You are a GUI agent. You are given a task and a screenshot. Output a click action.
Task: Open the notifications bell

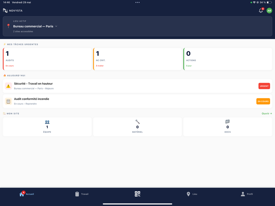point(261,11)
